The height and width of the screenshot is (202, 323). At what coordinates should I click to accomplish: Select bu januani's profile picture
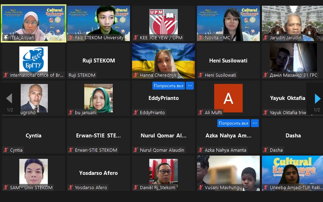pos(99,98)
